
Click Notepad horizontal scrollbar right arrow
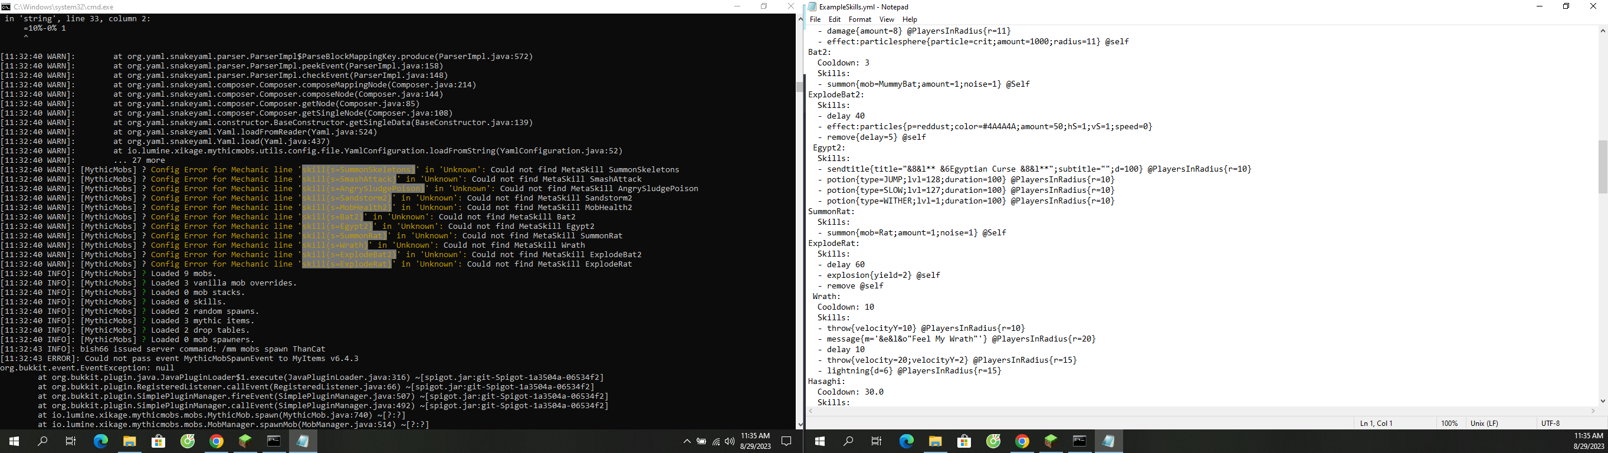click(1593, 411)
